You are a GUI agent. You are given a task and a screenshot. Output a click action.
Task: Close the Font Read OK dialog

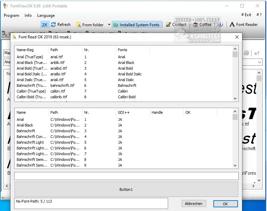[x=237, y=37]
